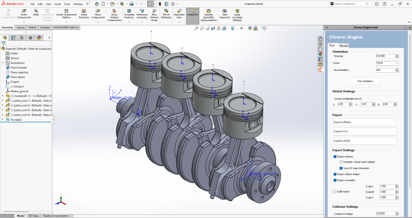Click the Export to Python button
Screen dimensions: 412x218
[364, 122]
